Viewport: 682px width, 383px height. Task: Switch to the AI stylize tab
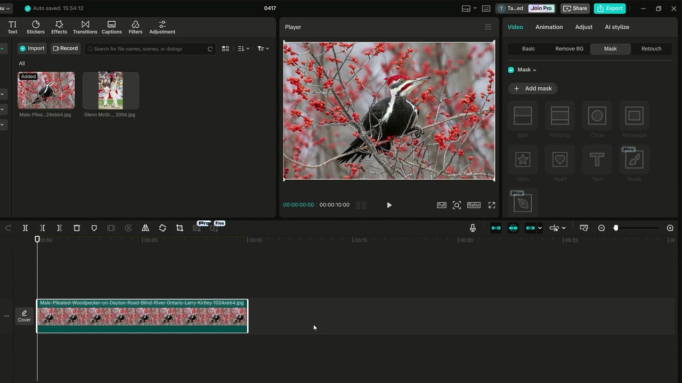(x=617, y=27)
